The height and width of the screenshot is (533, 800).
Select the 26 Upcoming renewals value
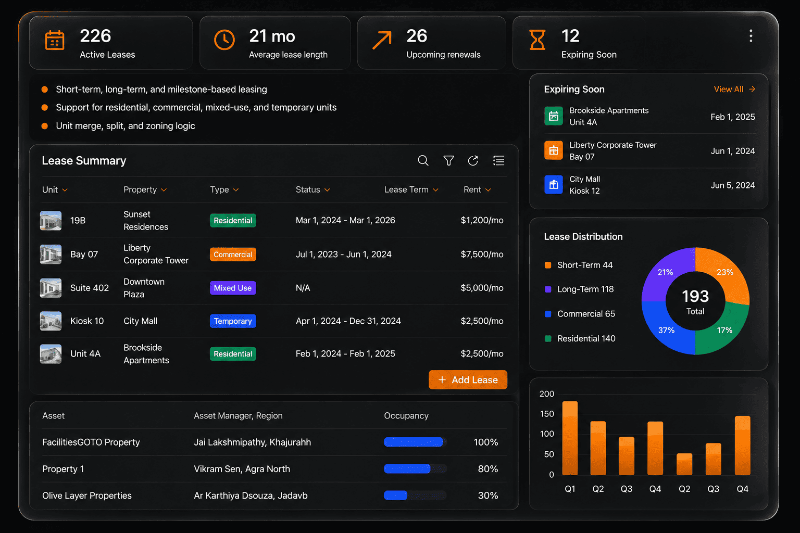417,36
